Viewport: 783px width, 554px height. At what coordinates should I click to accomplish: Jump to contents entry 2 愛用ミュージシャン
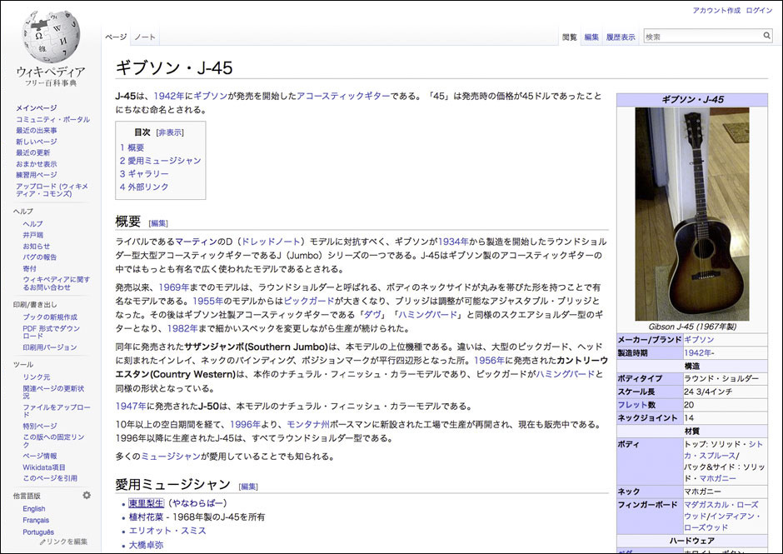160,160
